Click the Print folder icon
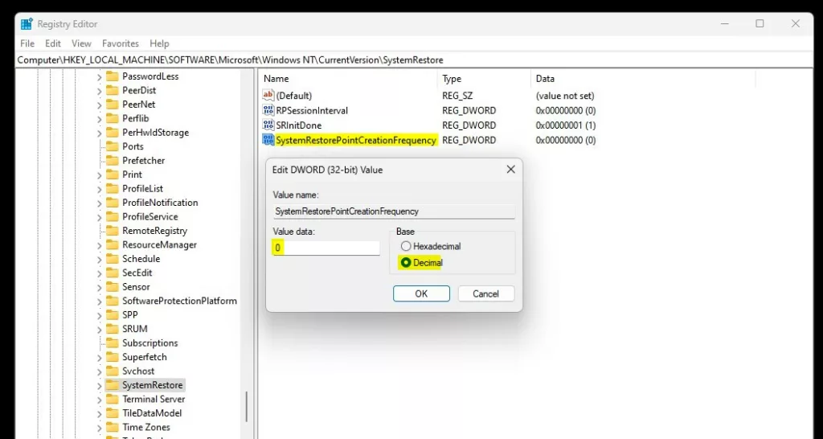 113,174
